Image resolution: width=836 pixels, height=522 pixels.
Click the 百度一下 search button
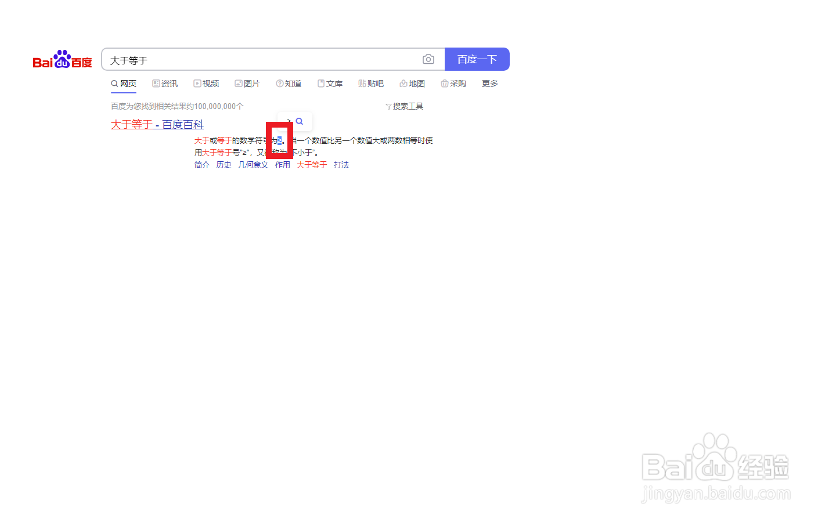[477, 59]
